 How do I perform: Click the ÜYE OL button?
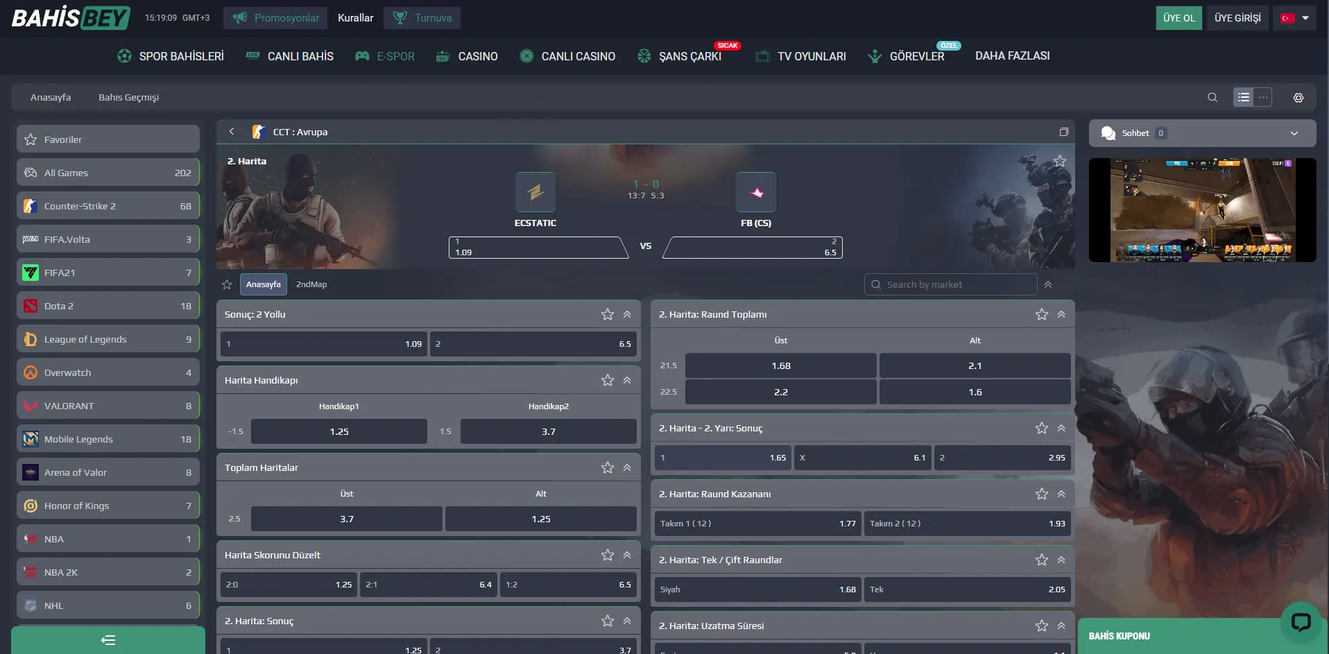(1179, 18)
